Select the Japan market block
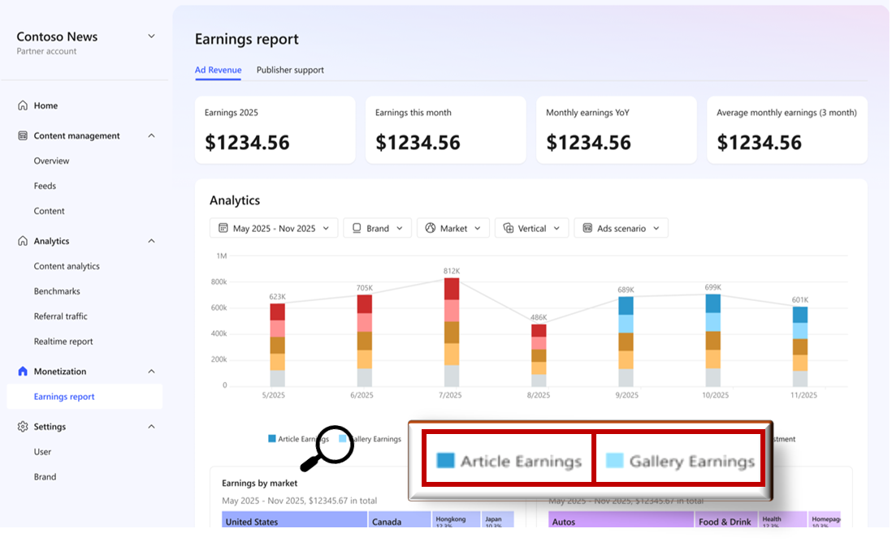Image resolution: width=892 pixels, height=546 pixels. coord(498,520)
